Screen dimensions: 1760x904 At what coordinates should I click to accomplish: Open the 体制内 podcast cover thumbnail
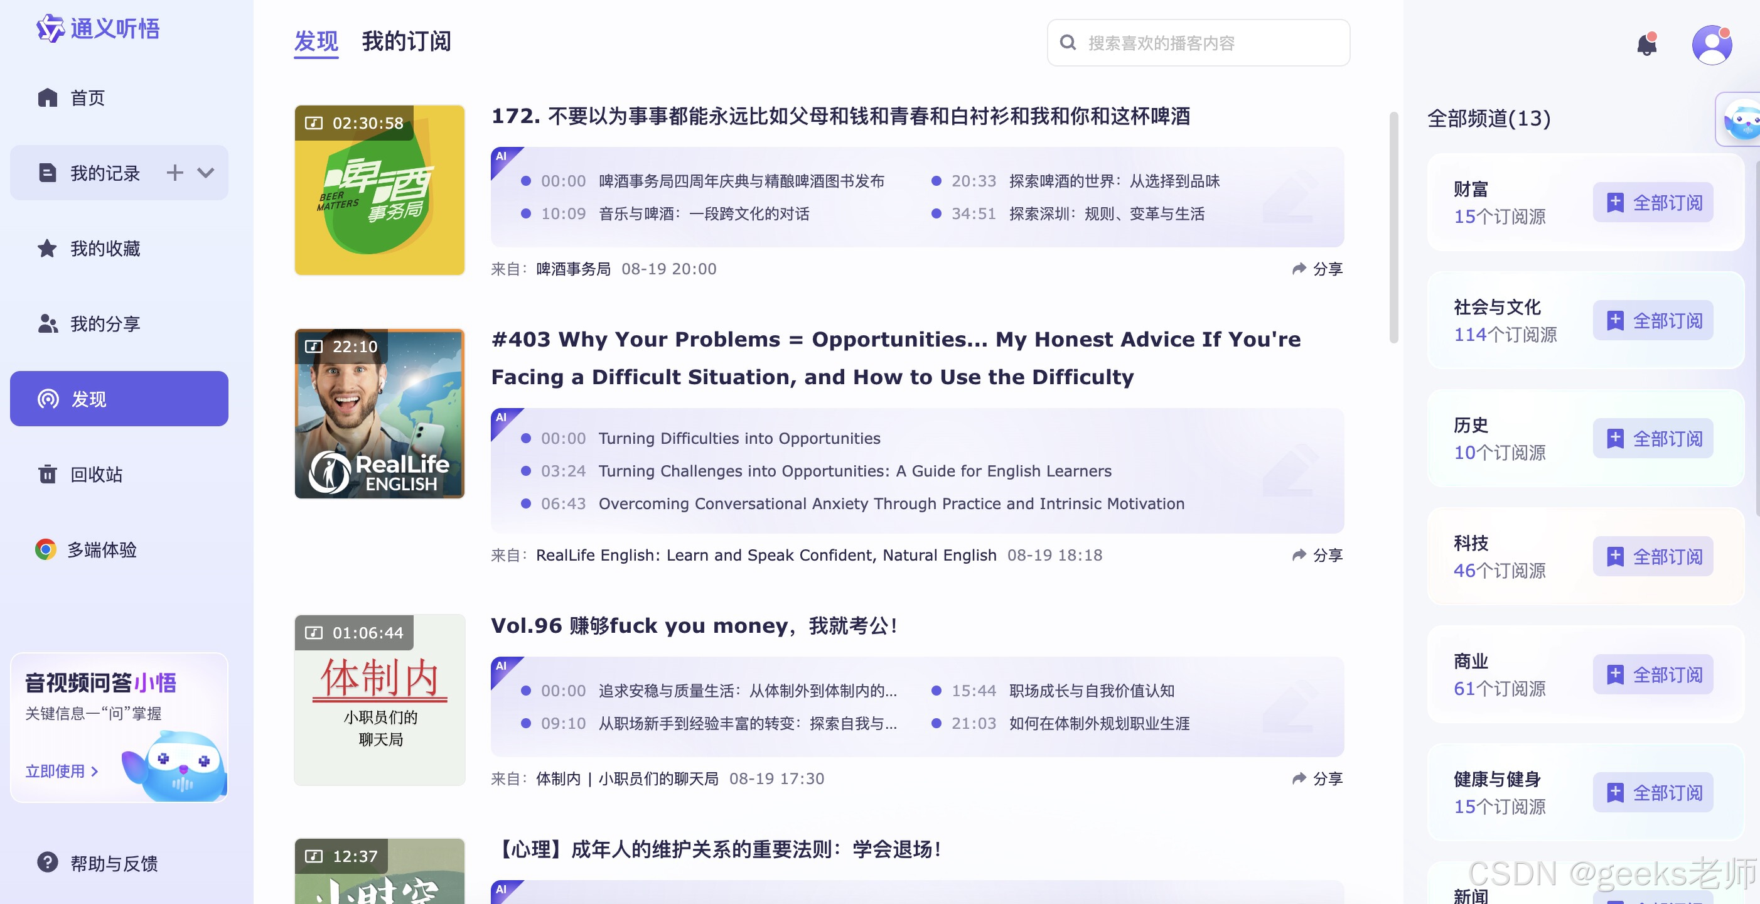click(x=379, y=700)
